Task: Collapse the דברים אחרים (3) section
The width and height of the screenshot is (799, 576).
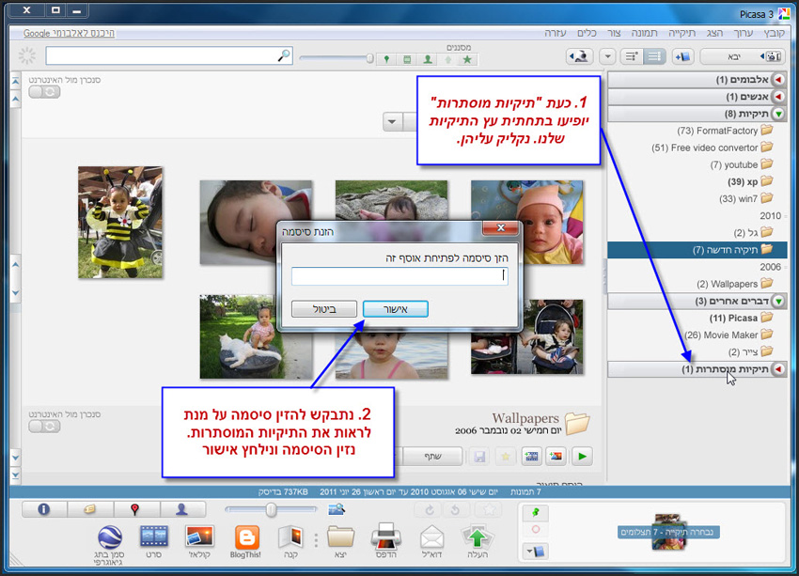Action: 778,301
